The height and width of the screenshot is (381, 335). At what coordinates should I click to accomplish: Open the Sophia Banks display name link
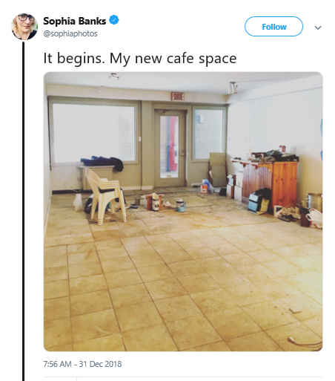click(x=75, y=21)
